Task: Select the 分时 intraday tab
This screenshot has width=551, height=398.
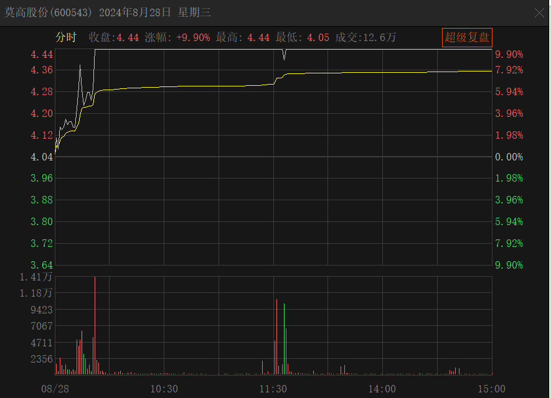Action: (x=65, y=38)
